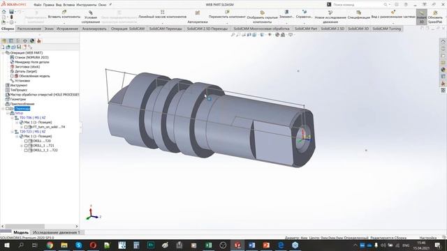Image resolution: width=447 pixels, height=251 pixels.
Task: Collapse the Setup tree node
Action: tap(8, 113)
